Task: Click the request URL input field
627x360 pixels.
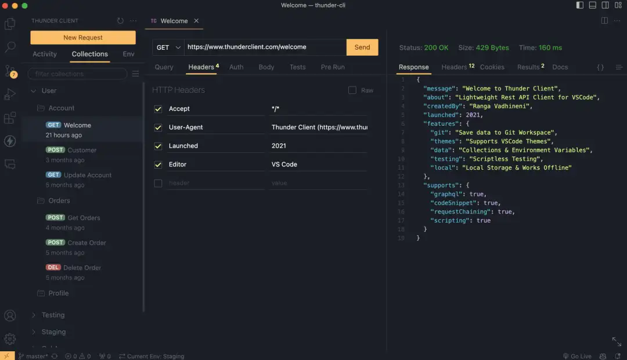Action: click(265, 48)
